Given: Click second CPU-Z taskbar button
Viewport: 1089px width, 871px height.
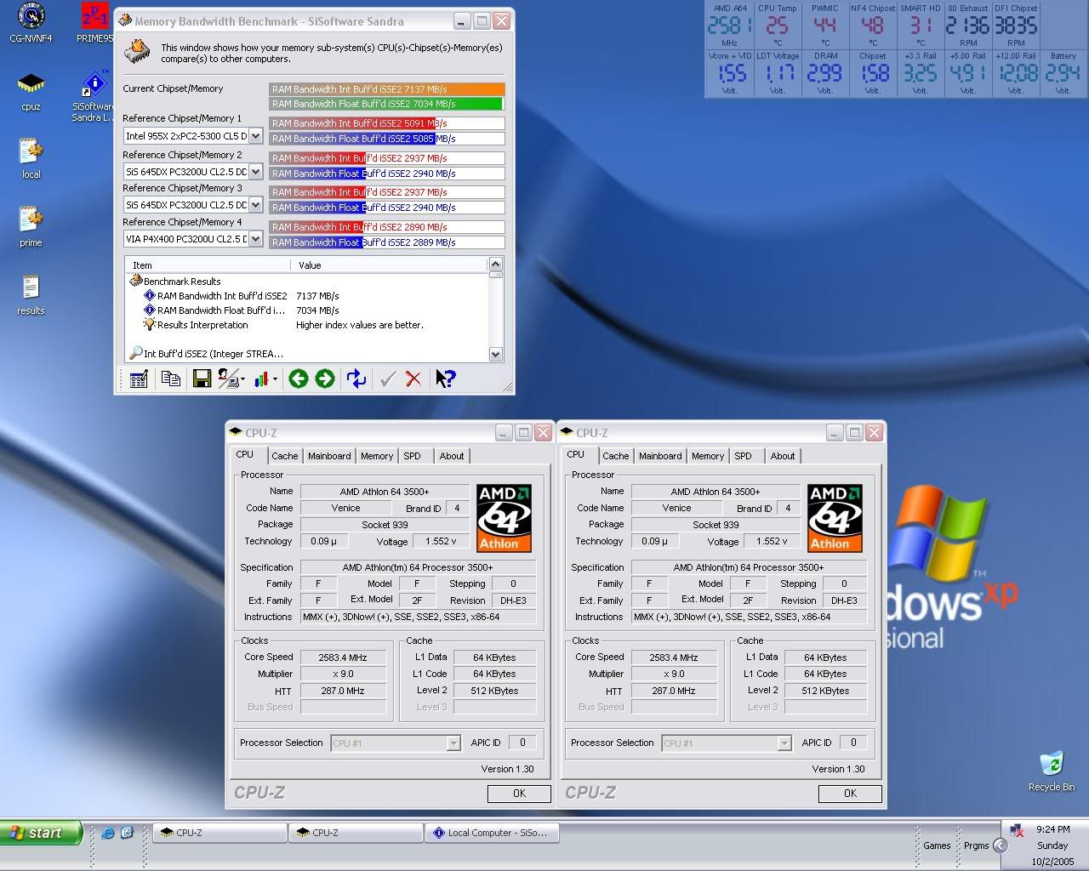Looking at the screenshot, I should tap(356, 834).
